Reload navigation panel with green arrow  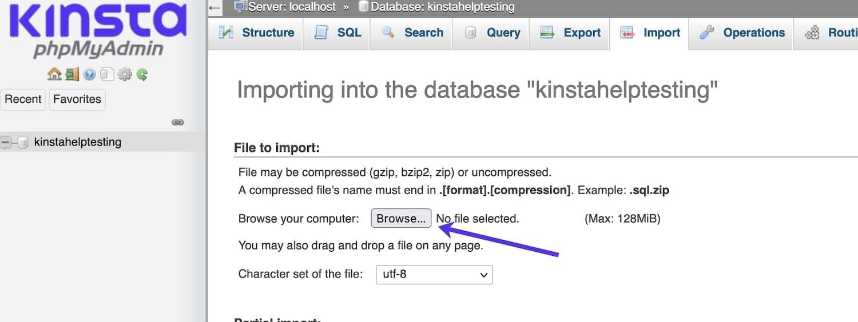[x=142, y=74]
